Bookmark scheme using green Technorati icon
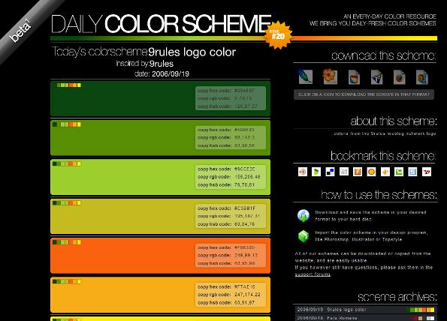 pyautogui.click(x=399, y=172)
